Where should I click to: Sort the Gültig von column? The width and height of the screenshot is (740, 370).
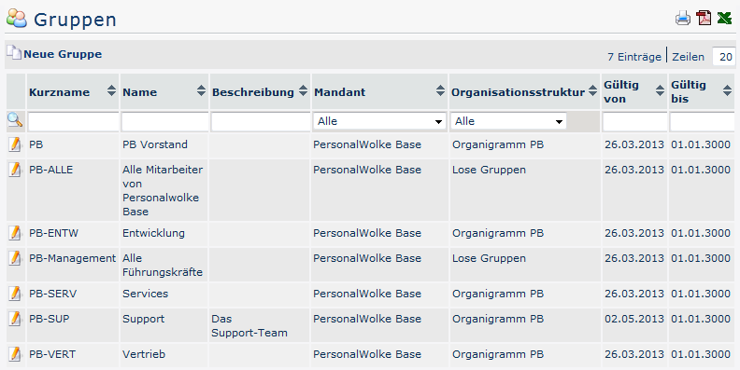660,90
